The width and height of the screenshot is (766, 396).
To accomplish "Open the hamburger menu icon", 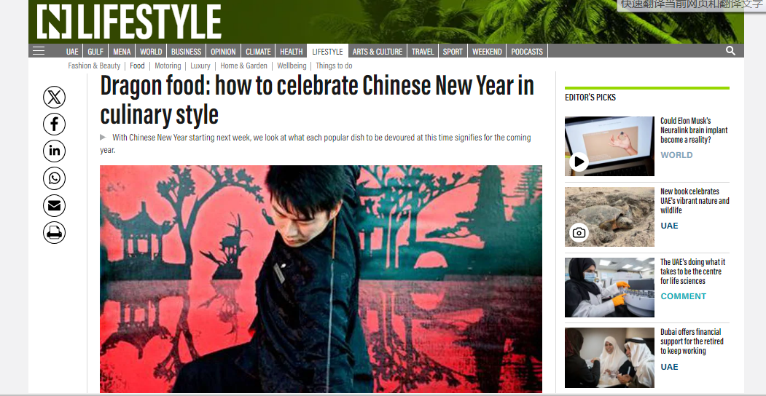I will (x=39, y=51).
